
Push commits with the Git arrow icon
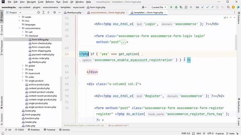pyautogui.click(x=212, y=7)
